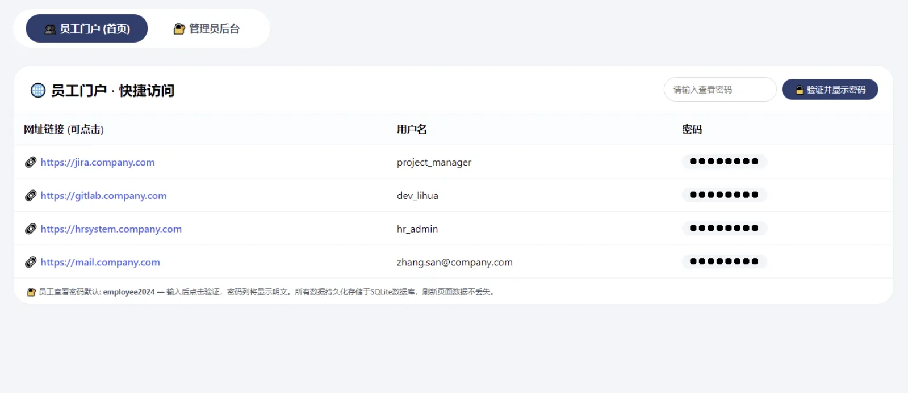Open the https://jira.company.com link
Screen dimensions: 908x393
(97, 162)
